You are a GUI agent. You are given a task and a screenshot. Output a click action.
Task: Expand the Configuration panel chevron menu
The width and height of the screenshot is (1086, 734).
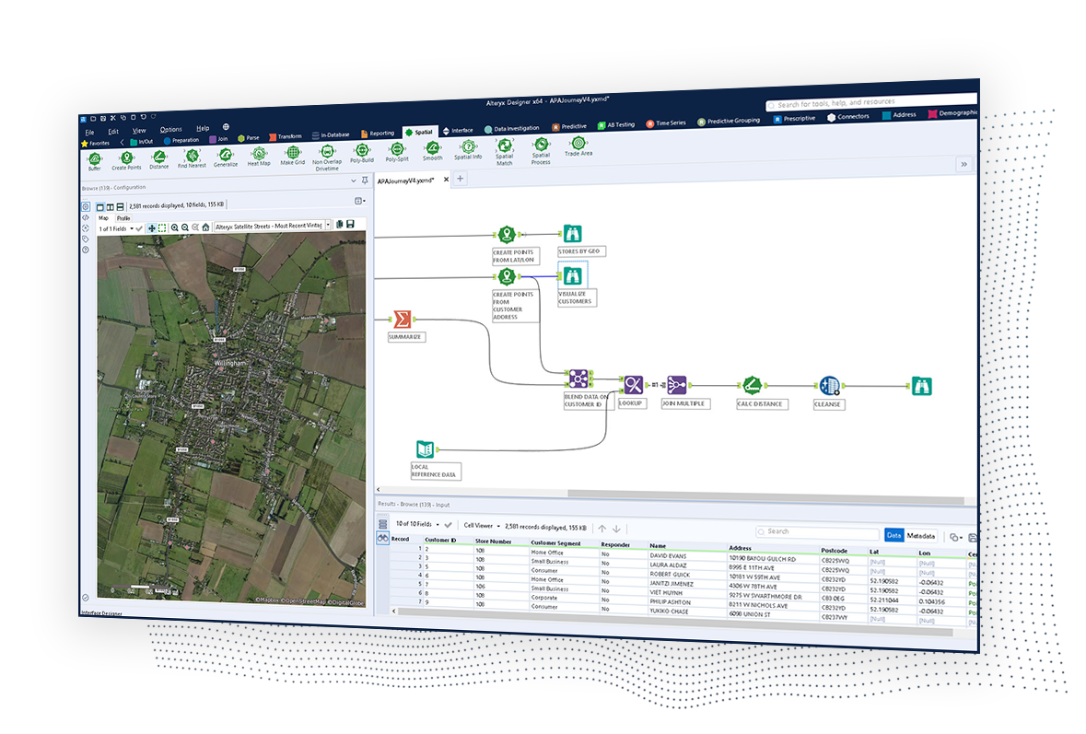[353, 181]
